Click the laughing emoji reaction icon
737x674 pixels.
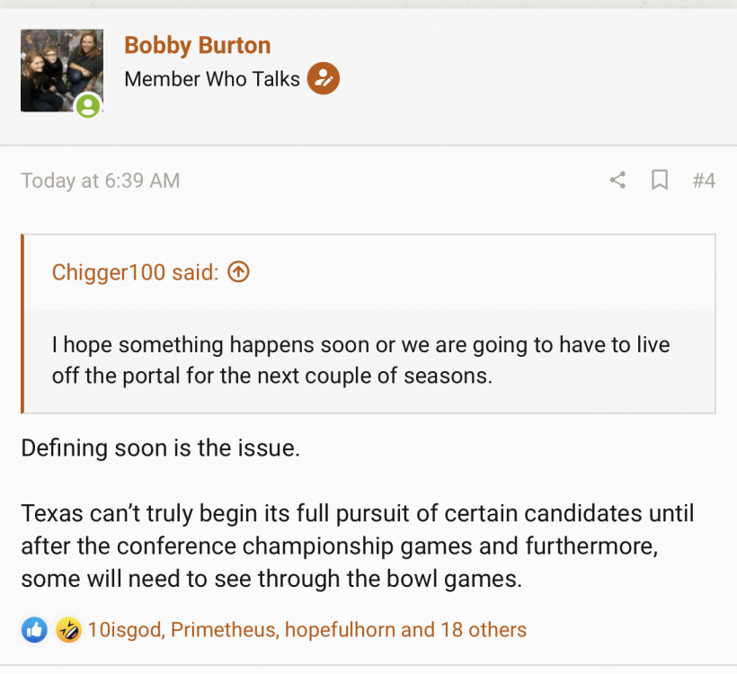pos(67,630)
